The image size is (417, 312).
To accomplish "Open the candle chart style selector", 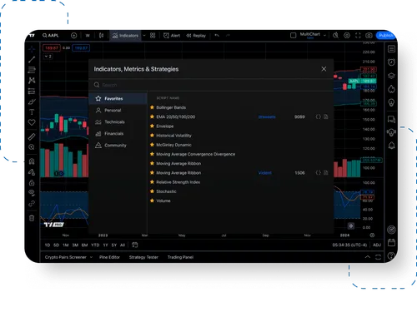I will tap(102, 36).
